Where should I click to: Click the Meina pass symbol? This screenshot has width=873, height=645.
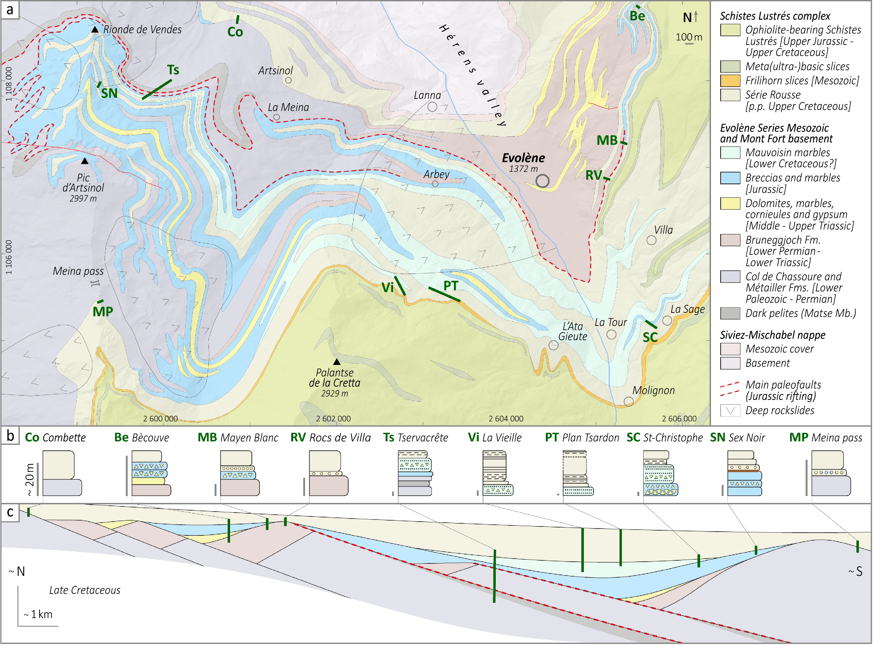95,283
